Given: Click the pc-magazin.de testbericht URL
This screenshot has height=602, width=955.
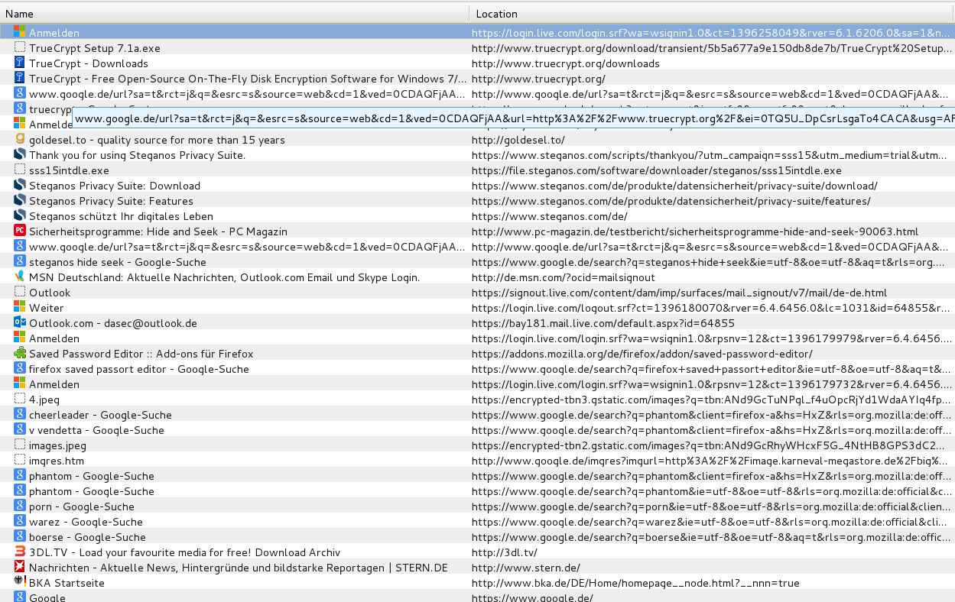Looking at the screenshot, I should pyautogui.click(x=694, y=231).
